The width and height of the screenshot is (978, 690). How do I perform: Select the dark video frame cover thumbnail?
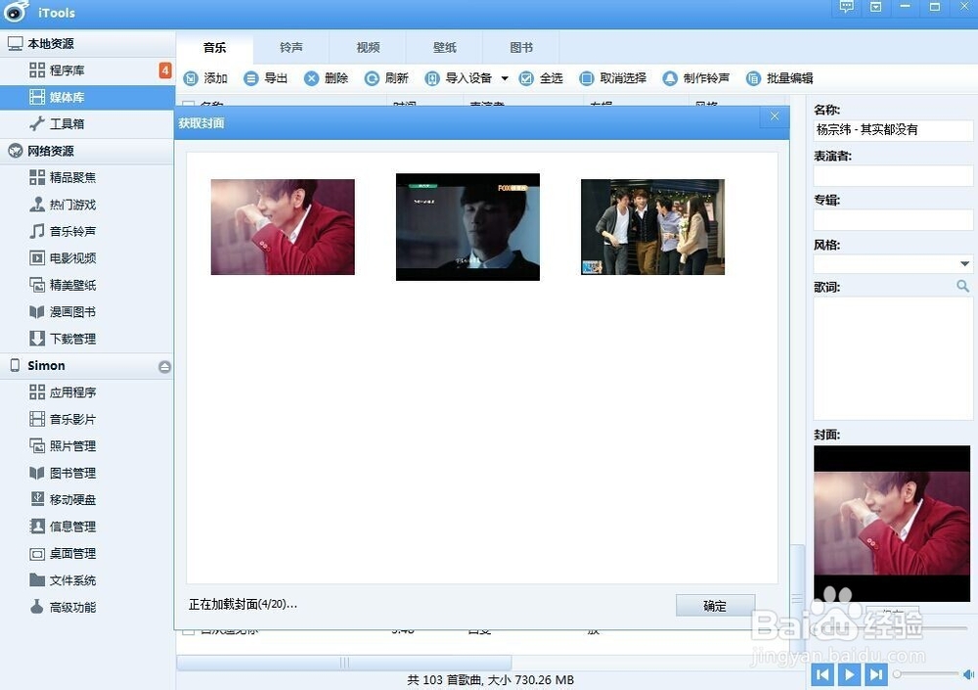(x=467, y=227)
